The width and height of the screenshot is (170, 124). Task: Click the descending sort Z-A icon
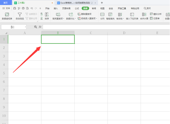click(x=42, y=18)
